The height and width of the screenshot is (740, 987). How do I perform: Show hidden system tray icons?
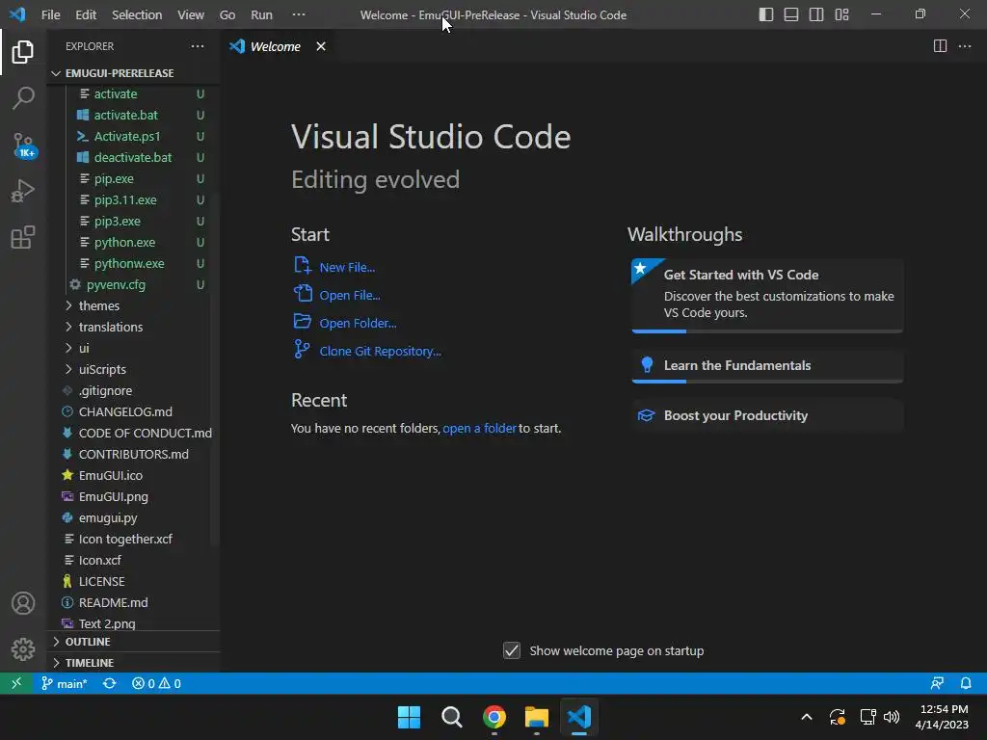807,717
